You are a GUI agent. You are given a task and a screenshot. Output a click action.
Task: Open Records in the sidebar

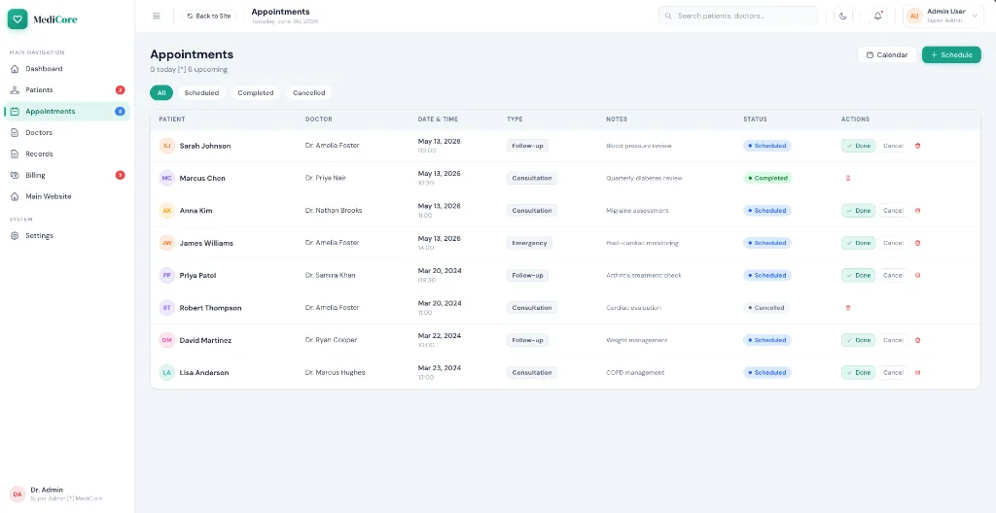67,154
